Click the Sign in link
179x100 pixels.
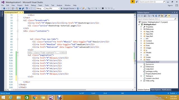click(170, 6)
